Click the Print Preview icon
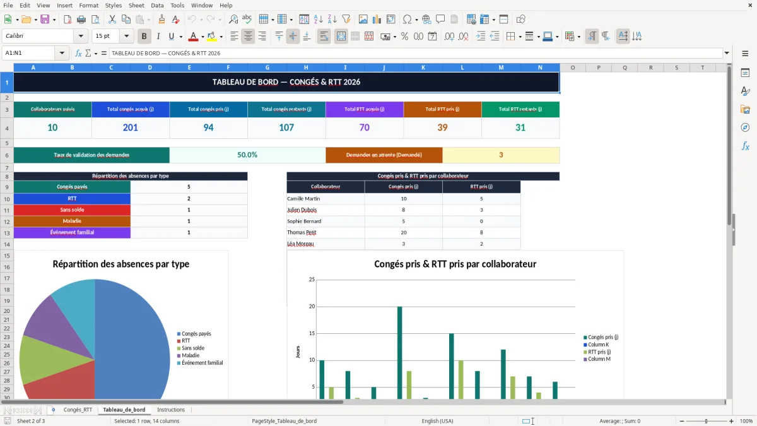Image resolution: width=757 pixels, height=426 pixels. (95, 20)
